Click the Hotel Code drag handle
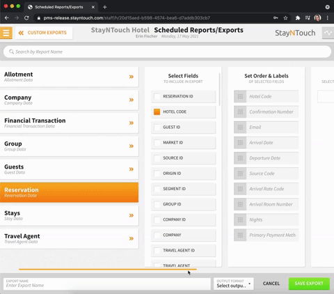The width and height of the screenshot is (334, 294). point(240,96)
